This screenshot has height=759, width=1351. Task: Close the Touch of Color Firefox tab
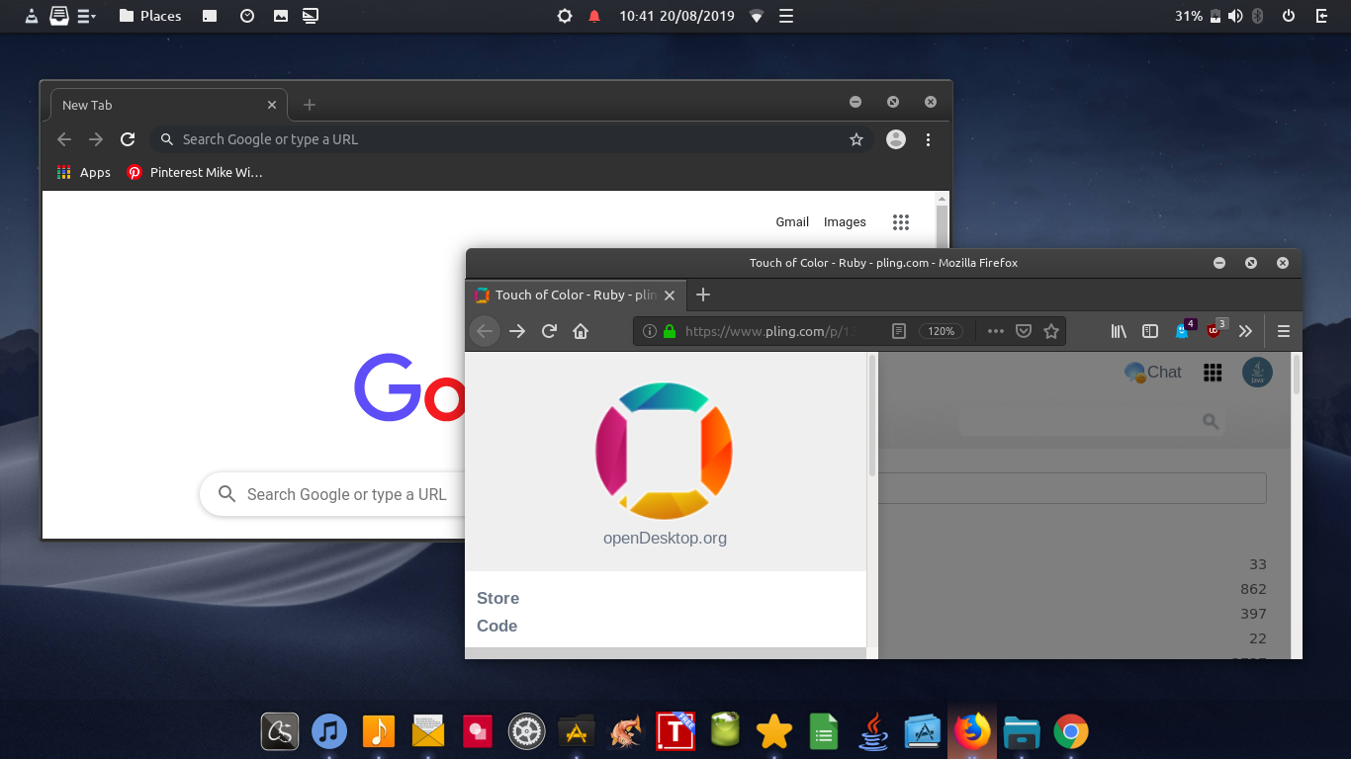(x=670, y=295)
